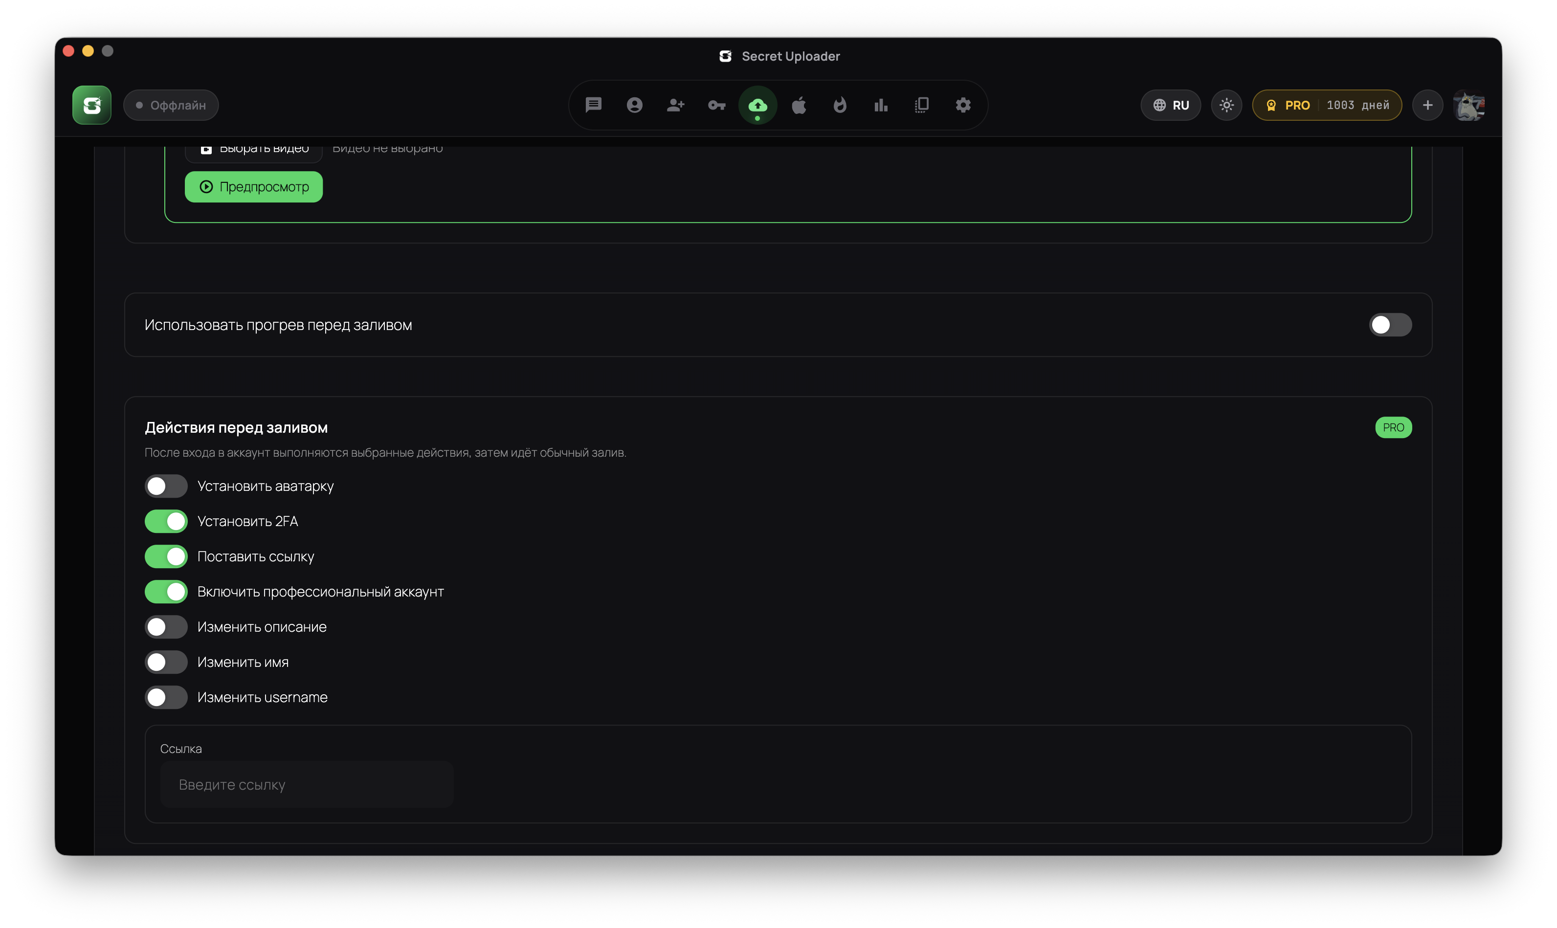Enable the Изменить описание toggle
The height and width of the screenshot is (928, 1557).
(x=166, y=627)
